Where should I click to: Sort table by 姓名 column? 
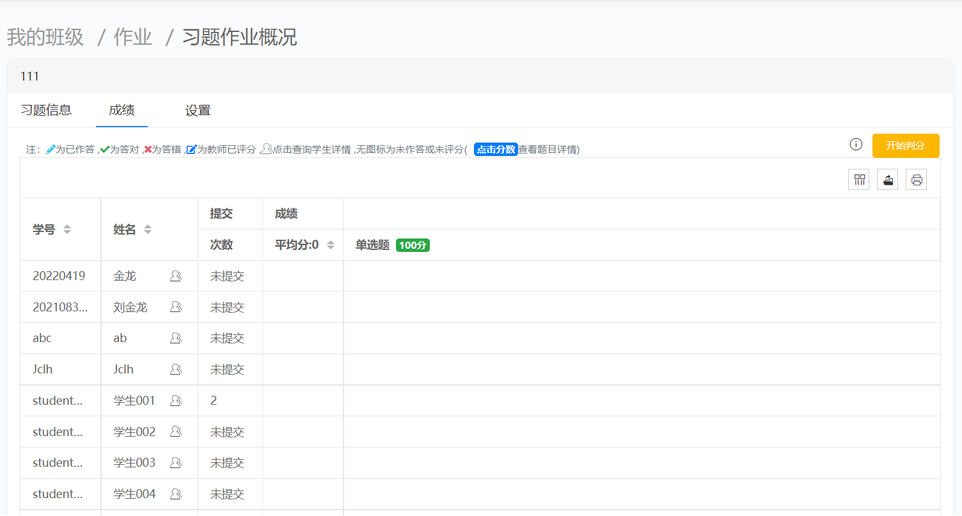point(148,230)
